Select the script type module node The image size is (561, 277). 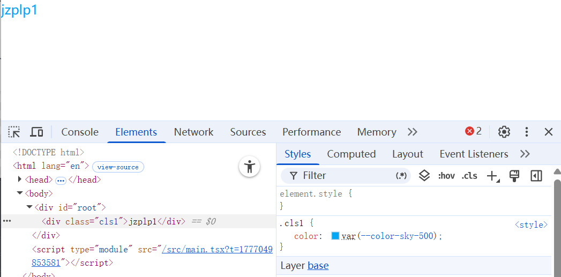[x=152, y=256]
